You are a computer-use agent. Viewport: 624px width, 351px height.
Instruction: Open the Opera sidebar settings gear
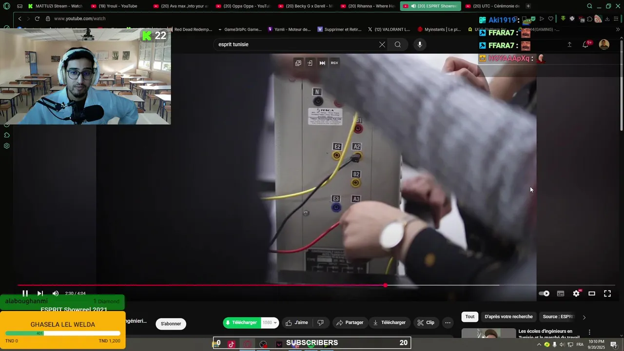click(7, 146)
